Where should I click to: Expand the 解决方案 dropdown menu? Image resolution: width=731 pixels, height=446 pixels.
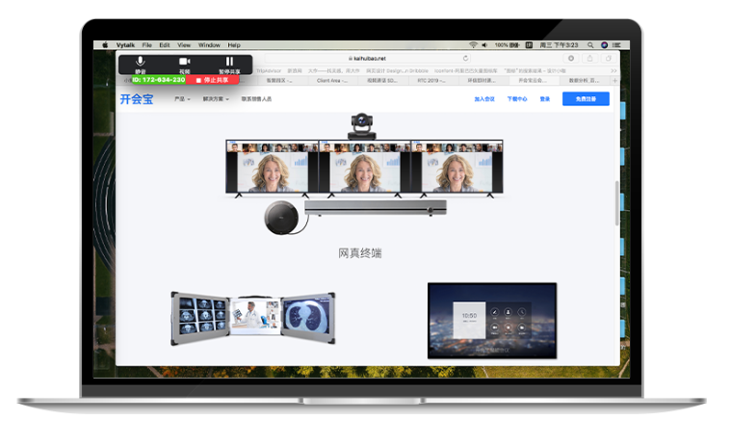pos(216,99)
